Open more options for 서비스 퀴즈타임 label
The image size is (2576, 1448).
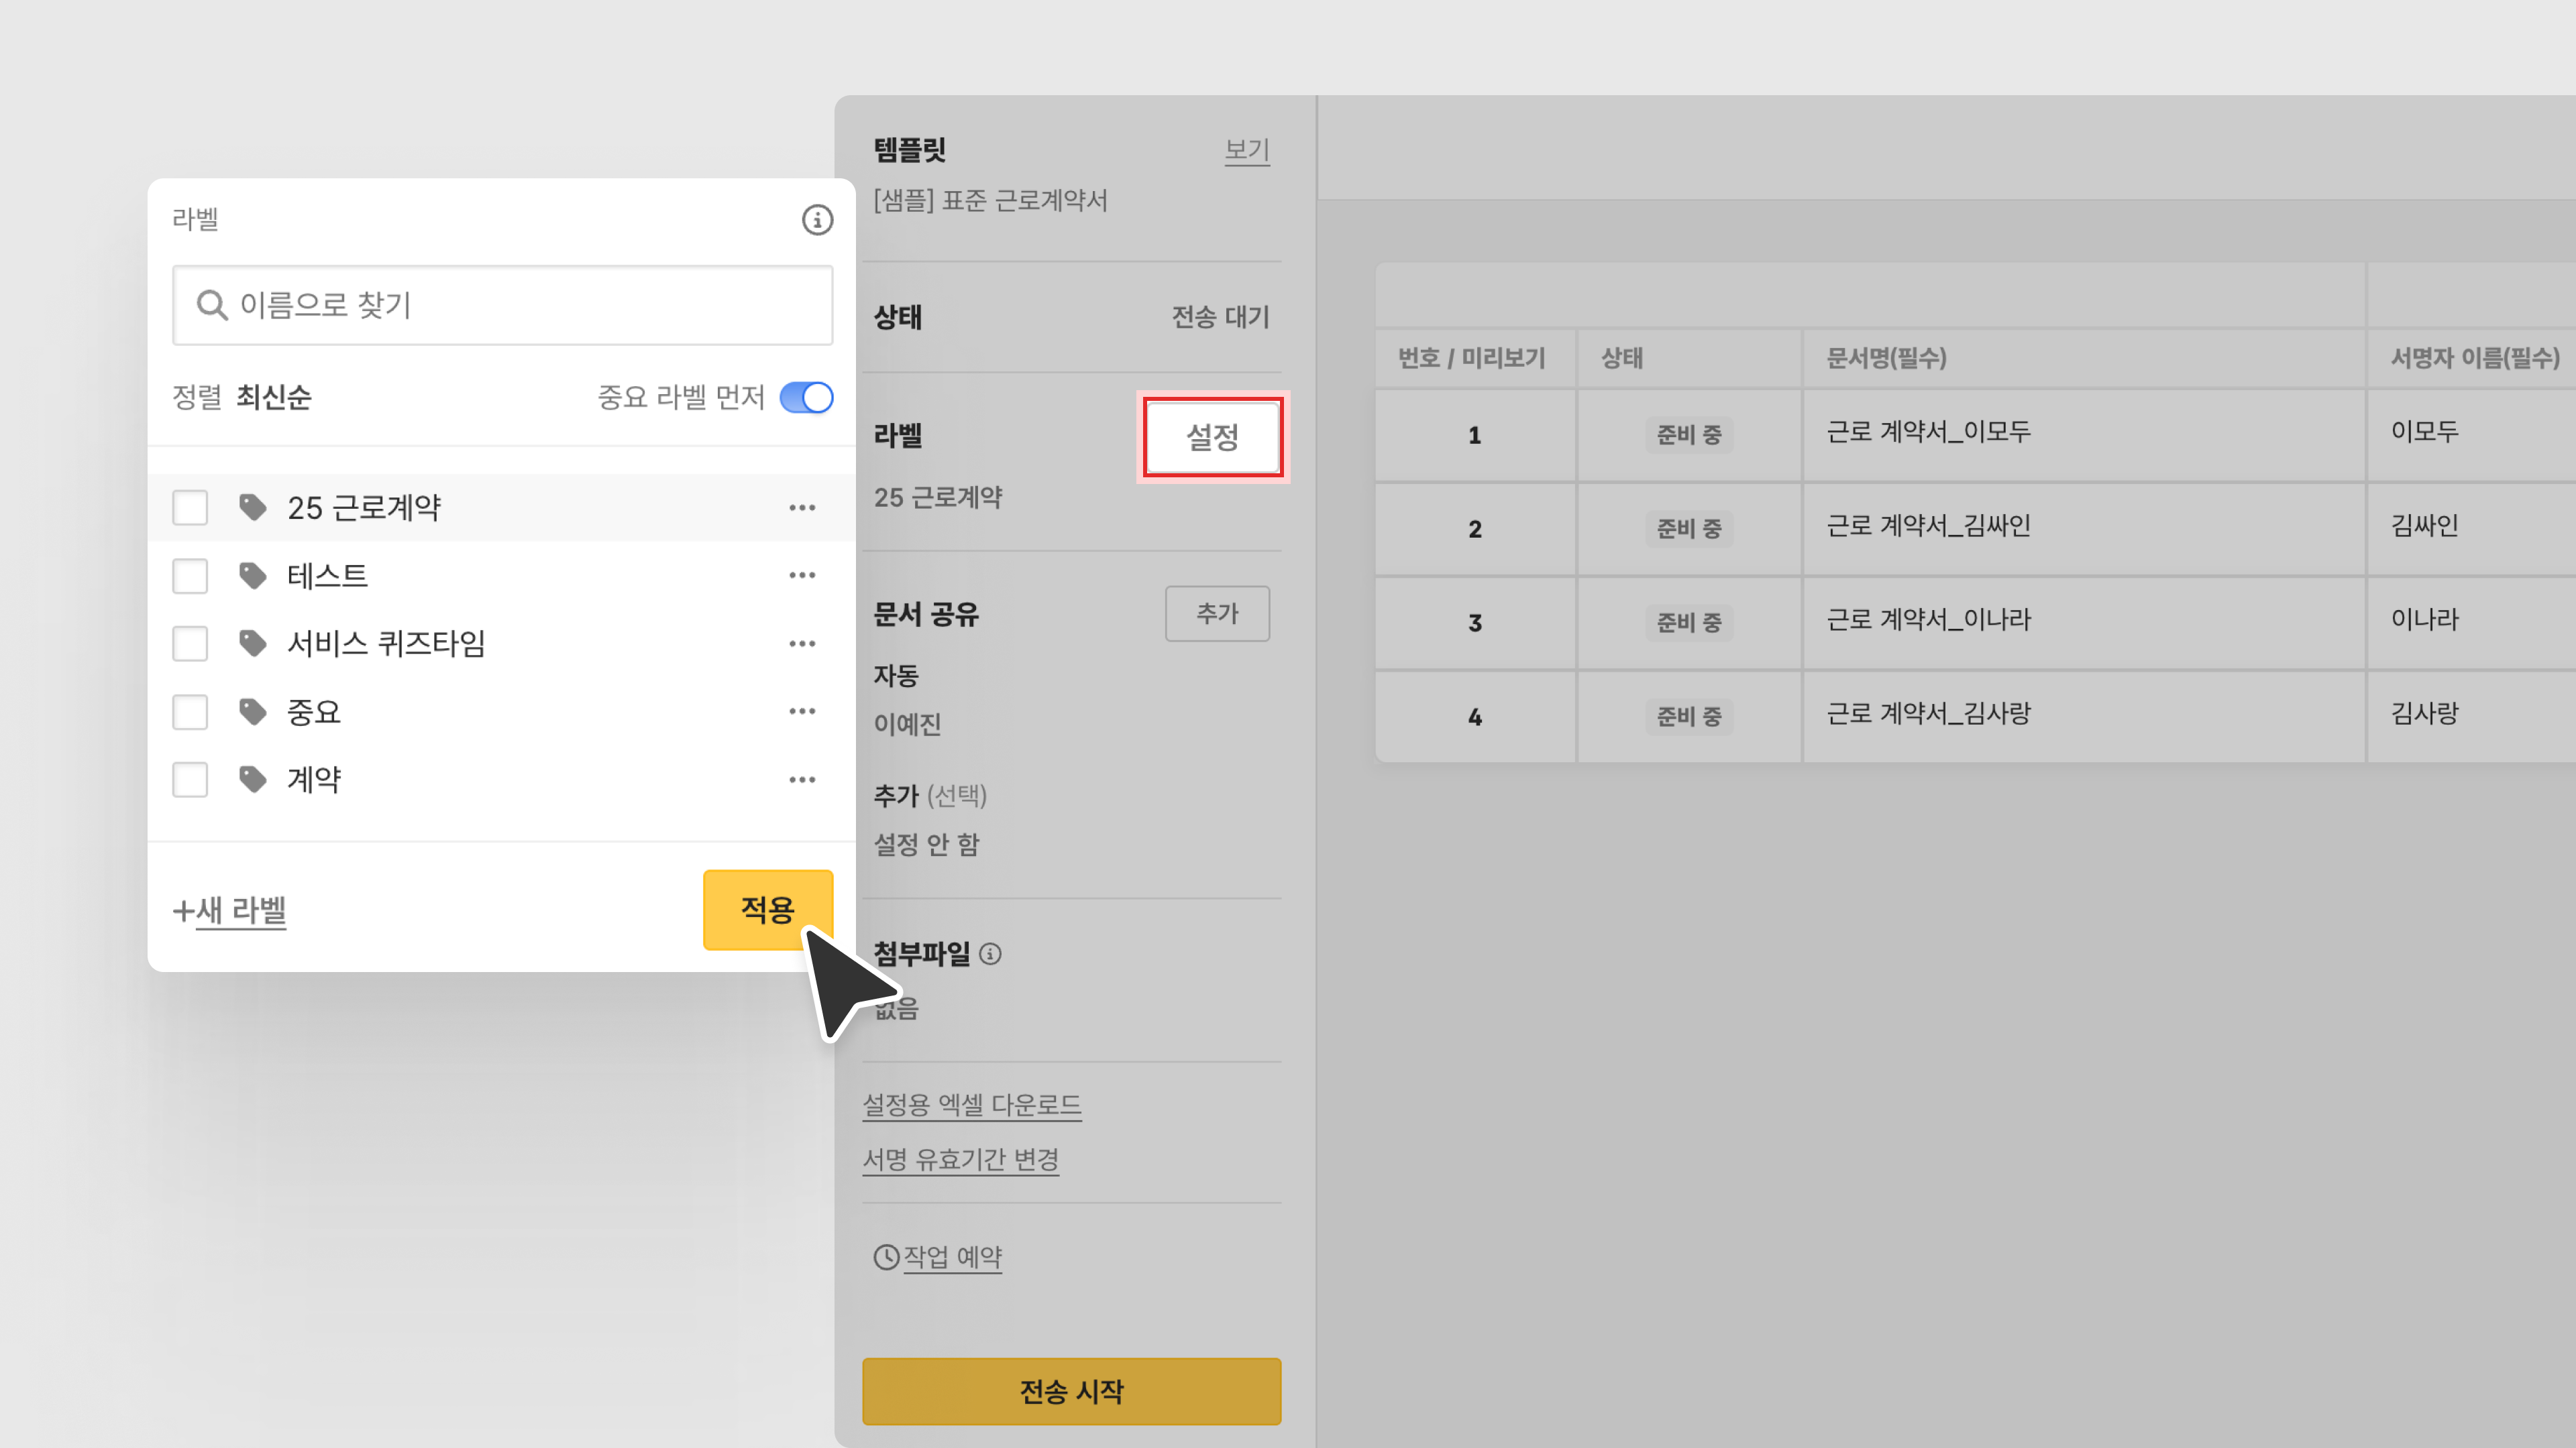802,644
